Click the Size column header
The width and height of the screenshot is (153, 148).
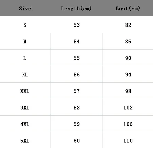(25, 9)
